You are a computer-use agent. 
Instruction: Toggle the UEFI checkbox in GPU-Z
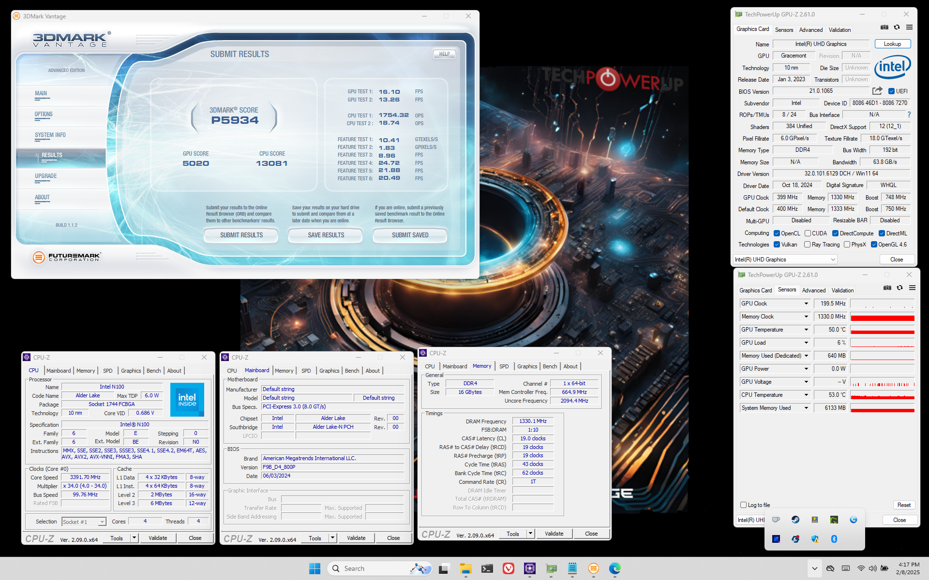click(891, 91)
